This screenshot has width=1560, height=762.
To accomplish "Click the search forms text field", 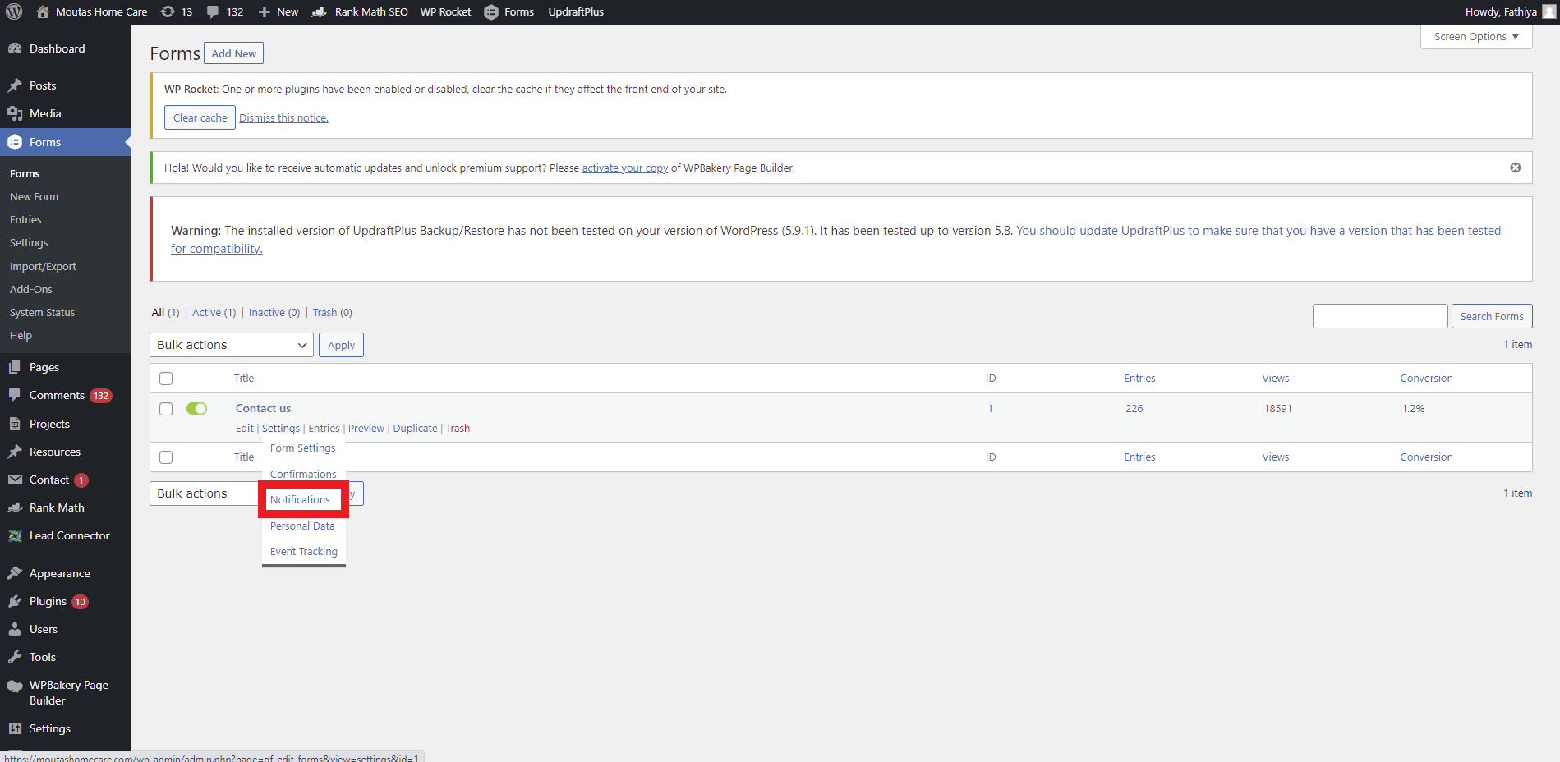I will point(1379,316).
